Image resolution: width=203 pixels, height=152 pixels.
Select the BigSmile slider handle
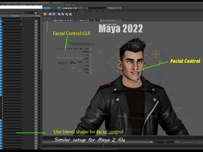(100, 52)
